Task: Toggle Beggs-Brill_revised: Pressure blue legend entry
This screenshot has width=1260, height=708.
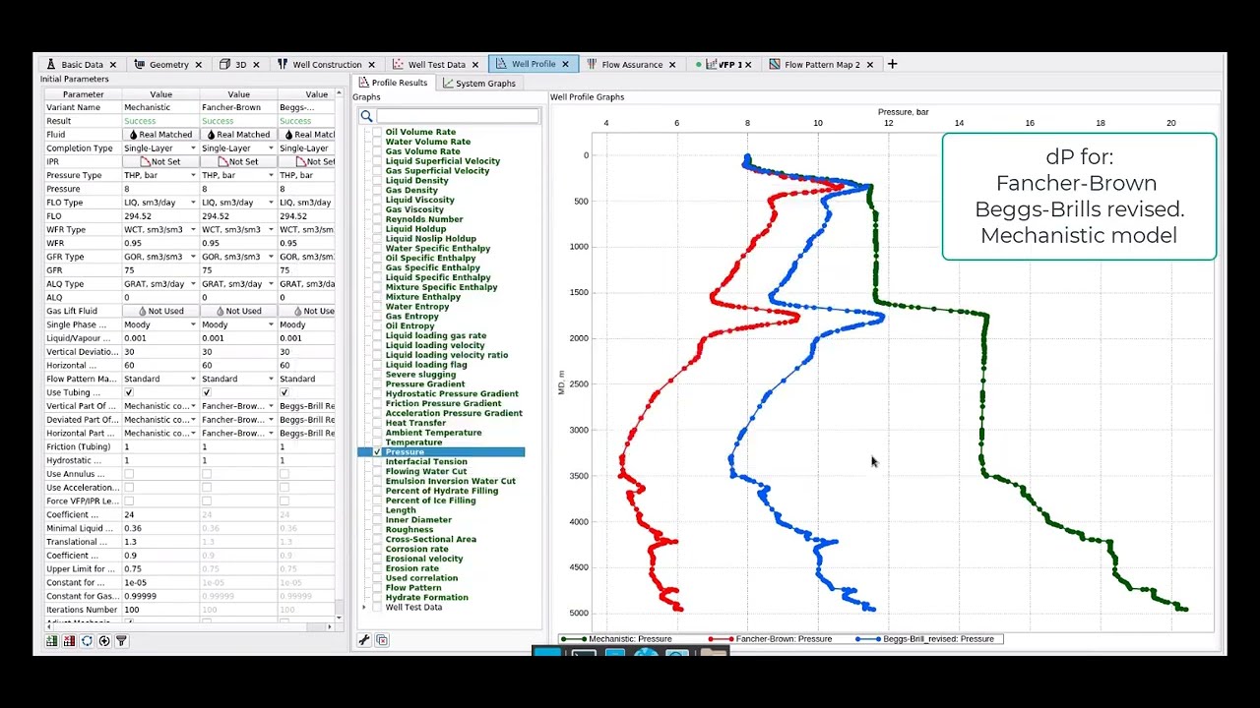Action: 925,639
